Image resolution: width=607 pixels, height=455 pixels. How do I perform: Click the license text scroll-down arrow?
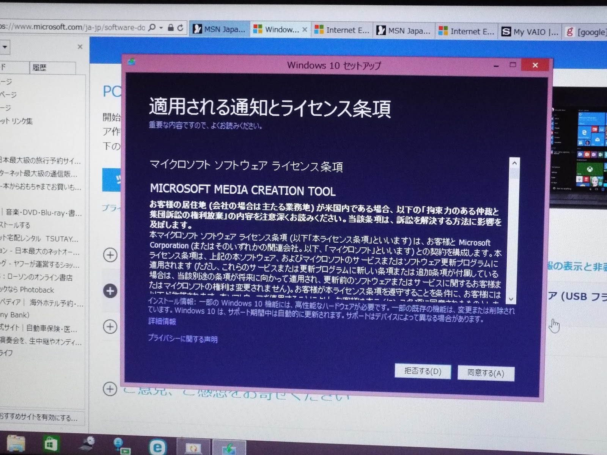click(x=511, y=299)
